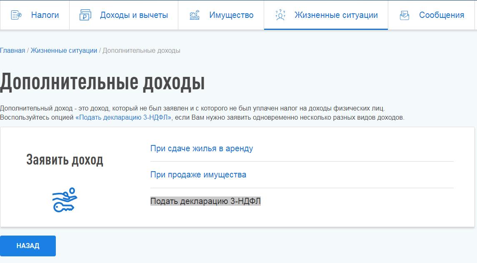Click the hand-with-key icon under Заявить доход
The image size is (477, 263).
click(x=65, y=200)
